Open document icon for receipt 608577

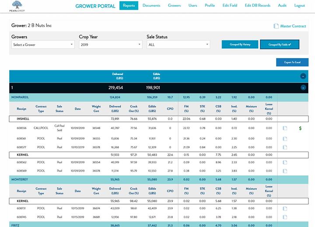click(x=285, y=147)
